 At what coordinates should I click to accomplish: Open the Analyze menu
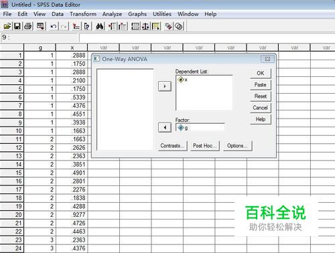(112, 14)
